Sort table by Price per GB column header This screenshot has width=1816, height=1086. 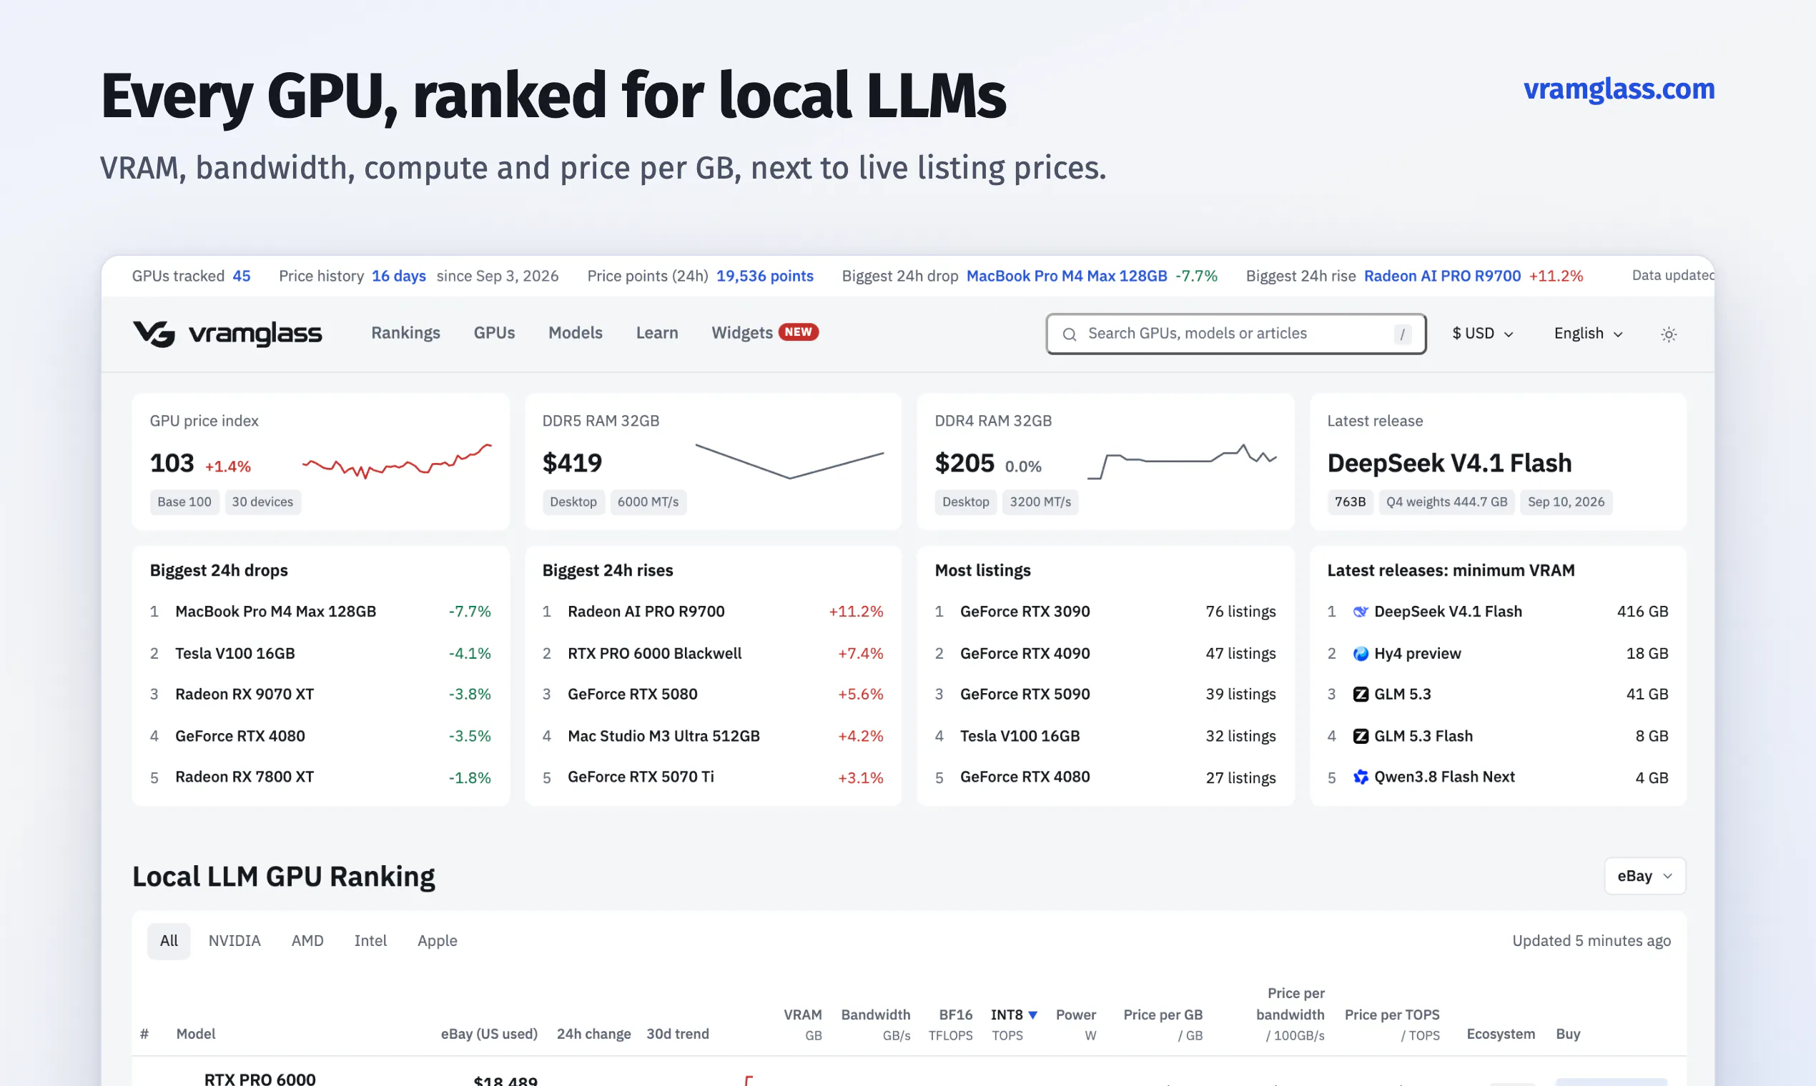[x=1163, y=1025]
